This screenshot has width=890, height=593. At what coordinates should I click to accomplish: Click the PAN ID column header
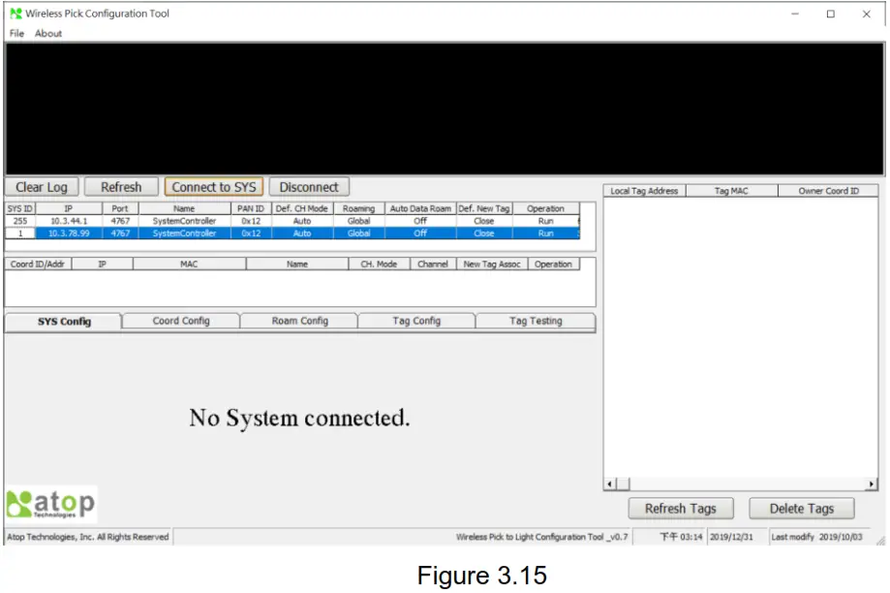pos(250,208)
